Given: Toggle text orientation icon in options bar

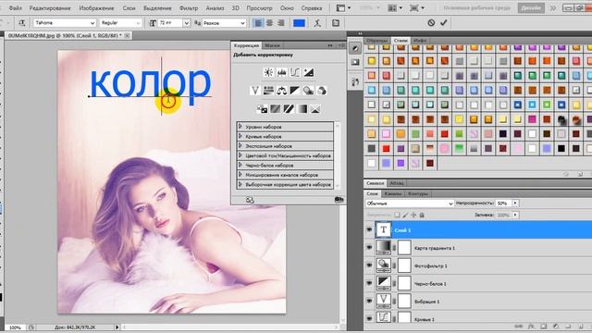Looking at the screenshot, I should point(22,23).
